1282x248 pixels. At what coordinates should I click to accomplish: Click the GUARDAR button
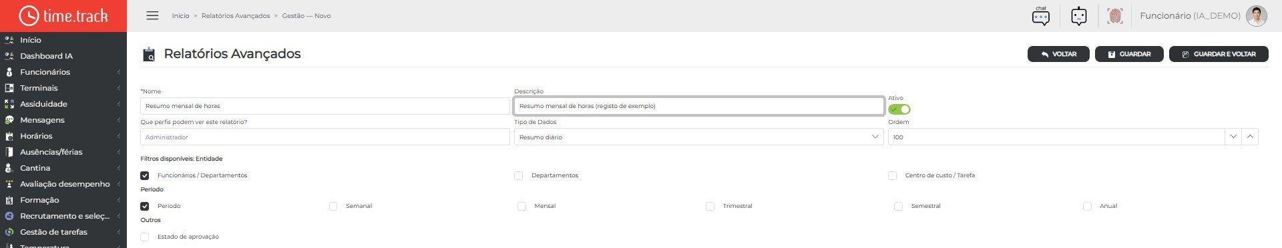point(1129,54)
